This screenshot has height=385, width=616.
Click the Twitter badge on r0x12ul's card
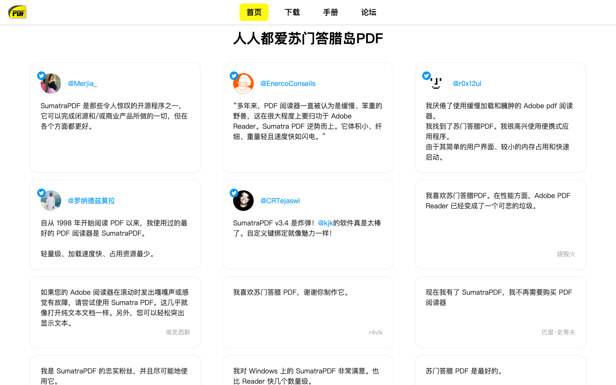tap(426, 76)
